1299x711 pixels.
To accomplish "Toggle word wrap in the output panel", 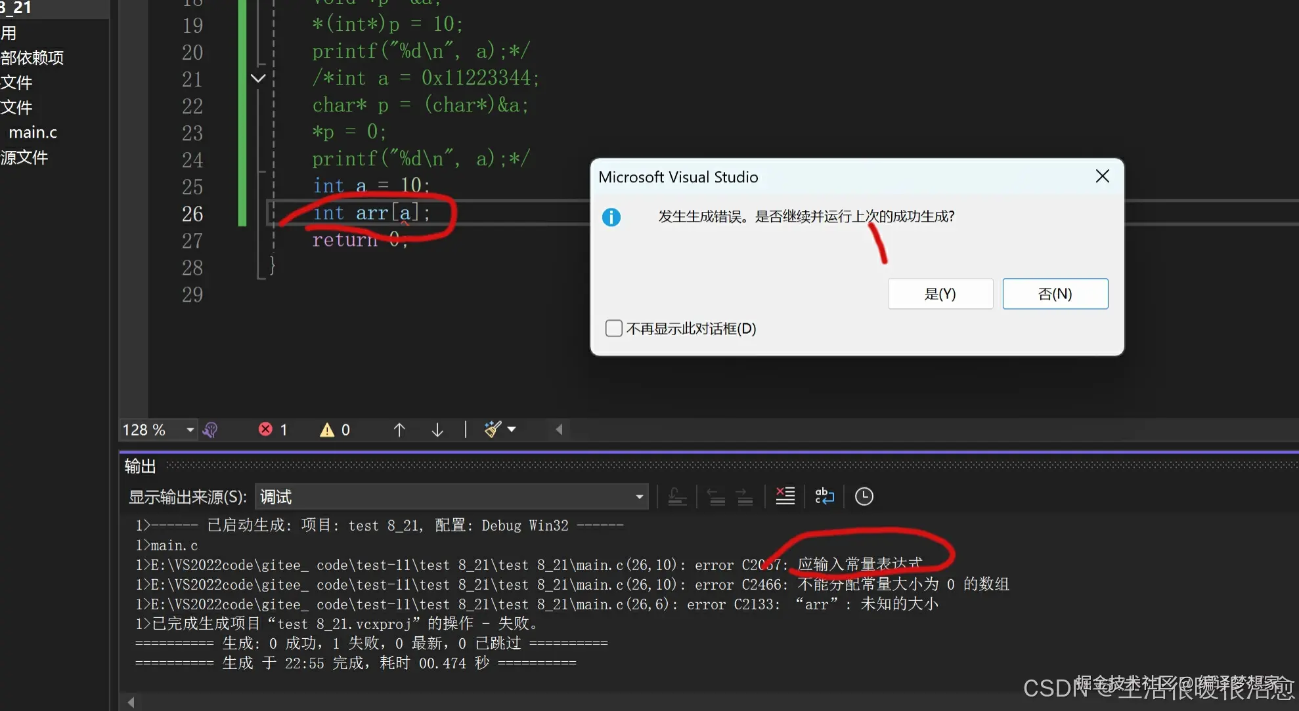I will 824,496.
